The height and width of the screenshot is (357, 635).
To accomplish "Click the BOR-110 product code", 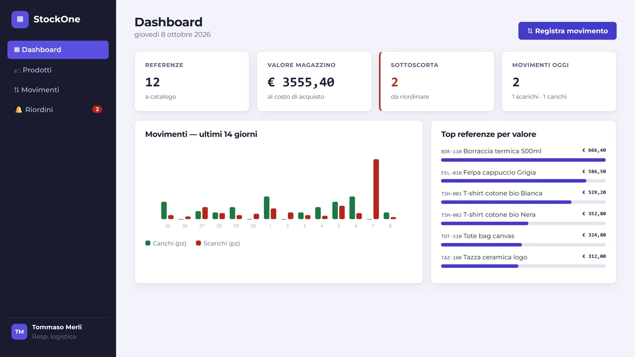I will click(x=451, y=152).
